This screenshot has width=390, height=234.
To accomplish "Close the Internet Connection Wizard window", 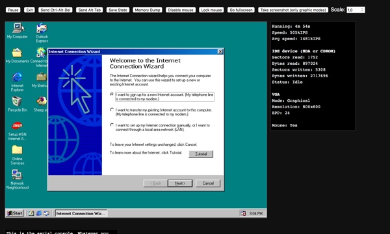I will [x=220, y=52].
